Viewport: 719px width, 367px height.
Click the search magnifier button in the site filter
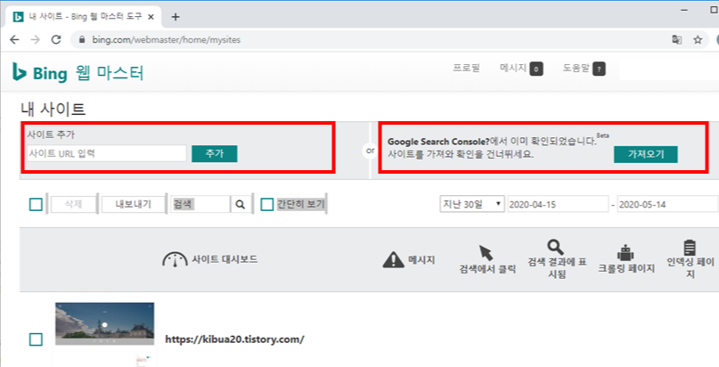(241, 204)
